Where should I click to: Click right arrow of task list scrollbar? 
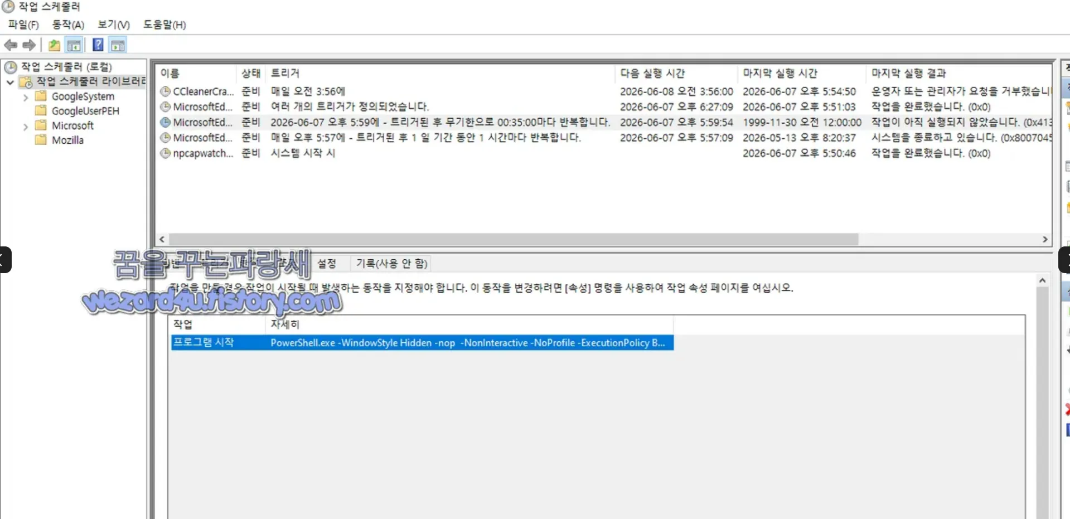point(1045,239)
